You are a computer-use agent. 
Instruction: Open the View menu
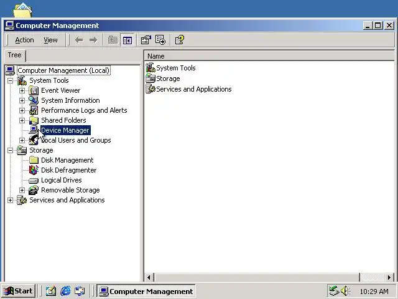tap(50, 40)
